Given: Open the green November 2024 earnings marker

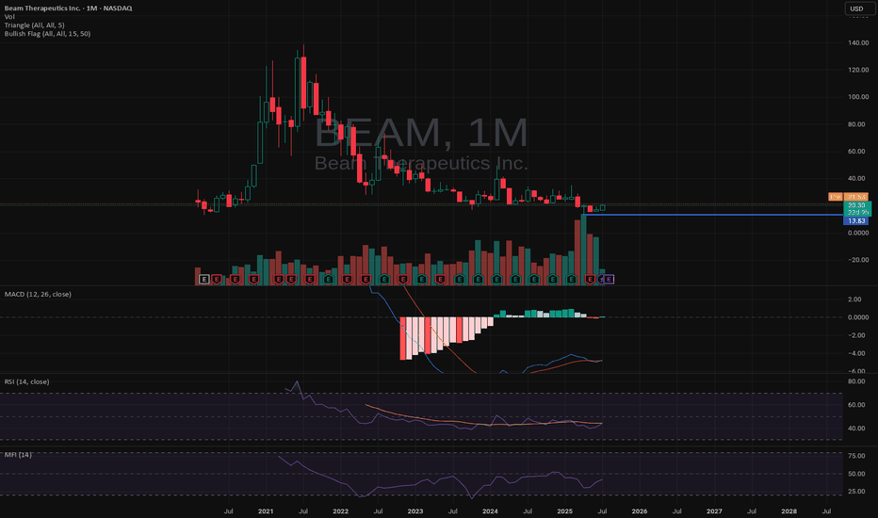Looking at the screenshot, I should (x=552, y=279).
